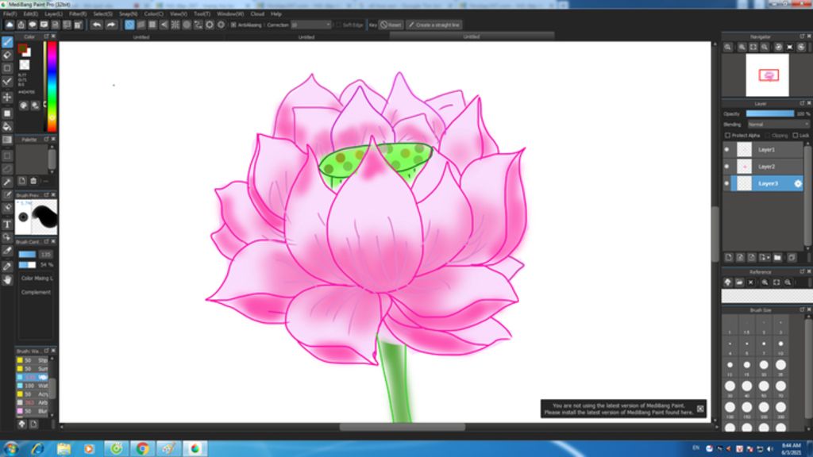Hide Layer2 using its visibility dot
The height and width of the screenshot is (457, 813).
(x=726, y=167)
